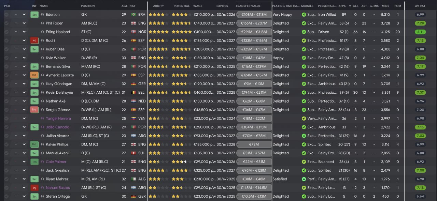Click Rodri's red Inj injury icon
437x201 pixels.
[x=34, y=41]
